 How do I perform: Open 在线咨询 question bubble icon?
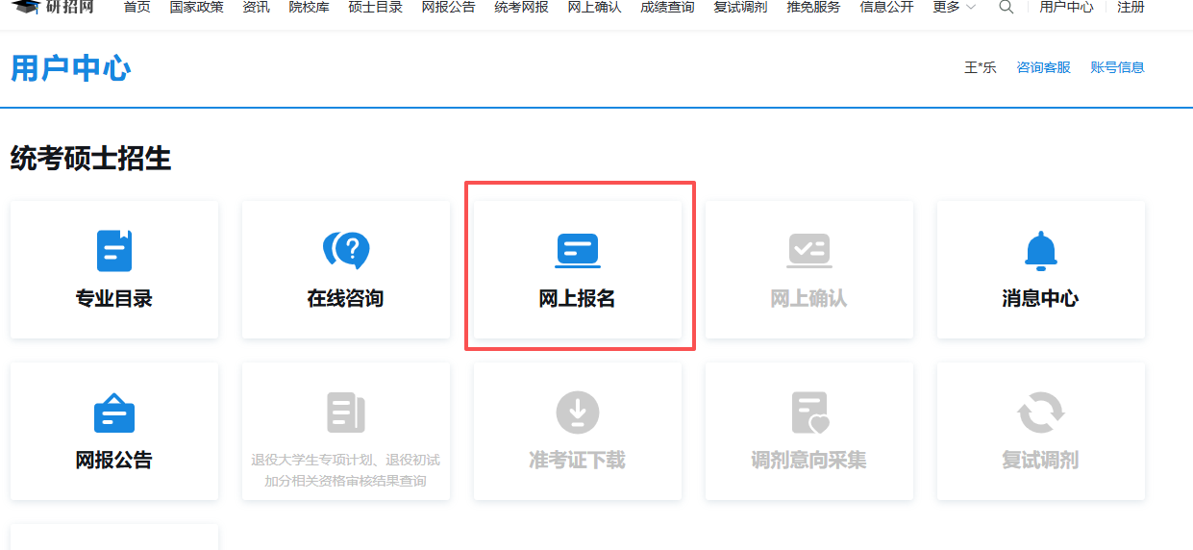[346, 251]
